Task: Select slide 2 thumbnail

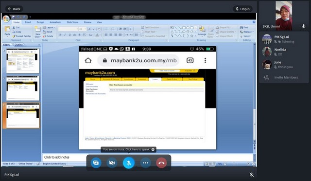Action: pyautogui.click(x=23, y=88)
